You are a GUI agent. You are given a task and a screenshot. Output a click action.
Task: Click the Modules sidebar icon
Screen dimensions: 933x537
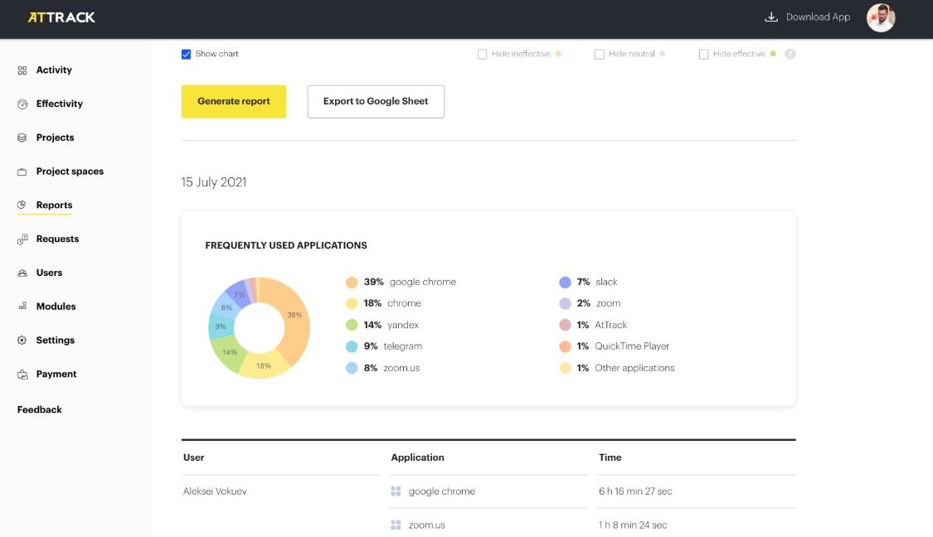pos(22,307)
